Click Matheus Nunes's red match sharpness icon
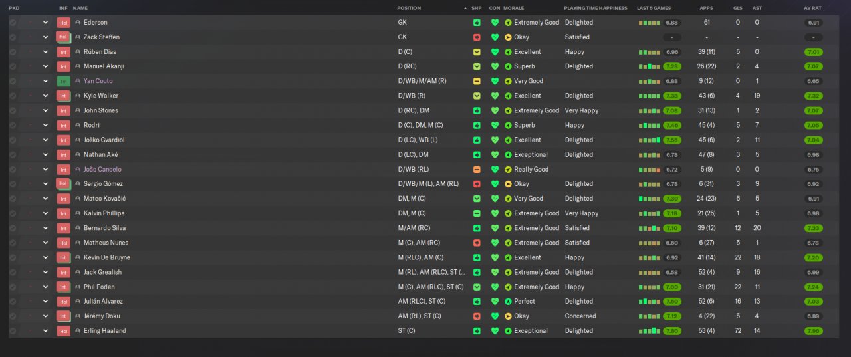This screenshot has height=357, width=851. (477, 243)
